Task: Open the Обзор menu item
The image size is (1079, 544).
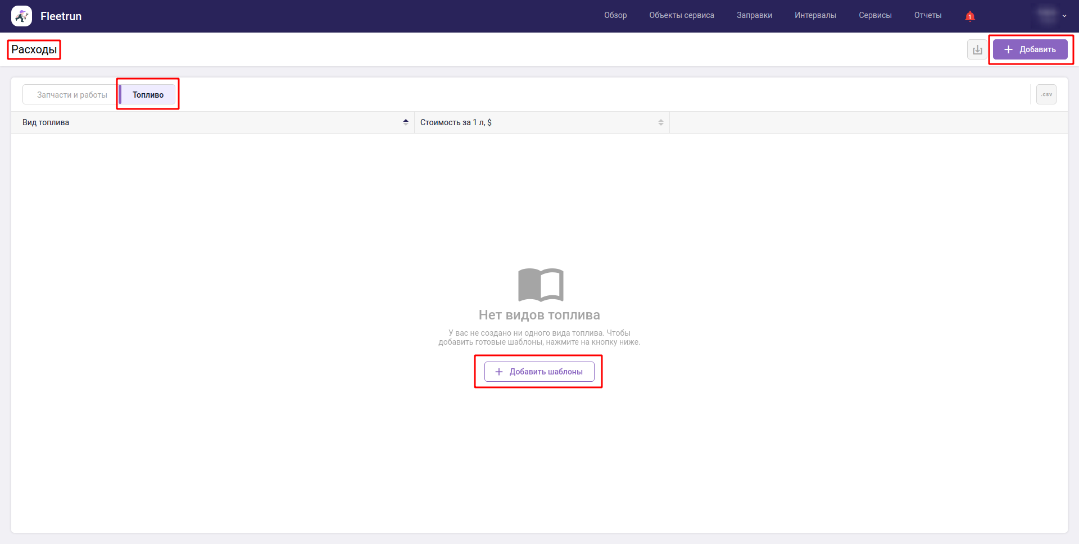Action: point(615,16)
